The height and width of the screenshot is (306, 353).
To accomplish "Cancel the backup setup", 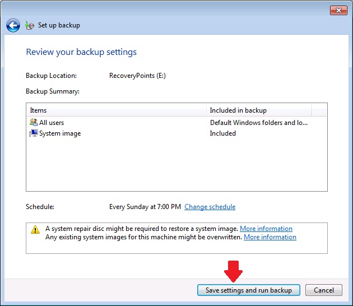I will pos(324,290).
